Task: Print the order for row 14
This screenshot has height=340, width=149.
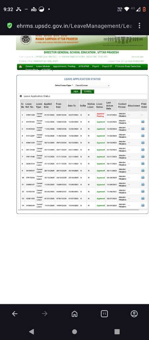Action: (143, 205)
